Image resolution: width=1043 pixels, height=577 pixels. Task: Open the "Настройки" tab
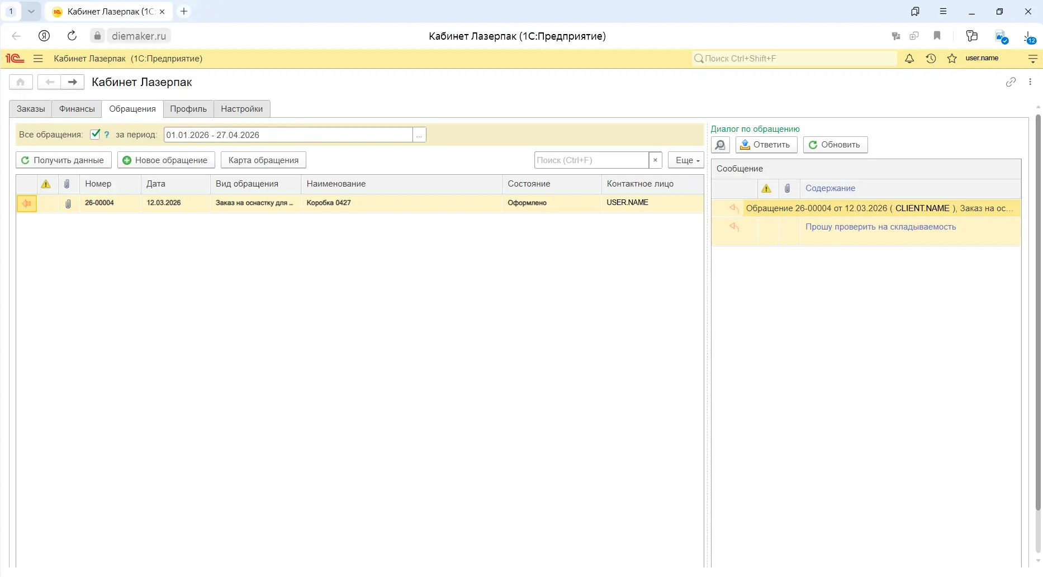click(x=242, y=109)
